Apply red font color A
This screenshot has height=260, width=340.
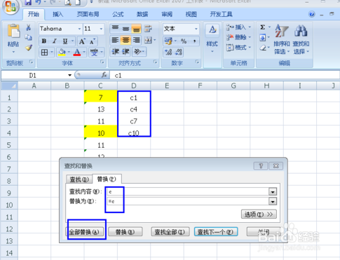click(x=77, y=53)
